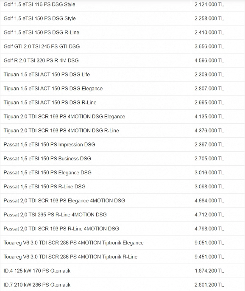Select the Passat 2,0 TSI 265 PS R-Line row

(x=122, y=215)
